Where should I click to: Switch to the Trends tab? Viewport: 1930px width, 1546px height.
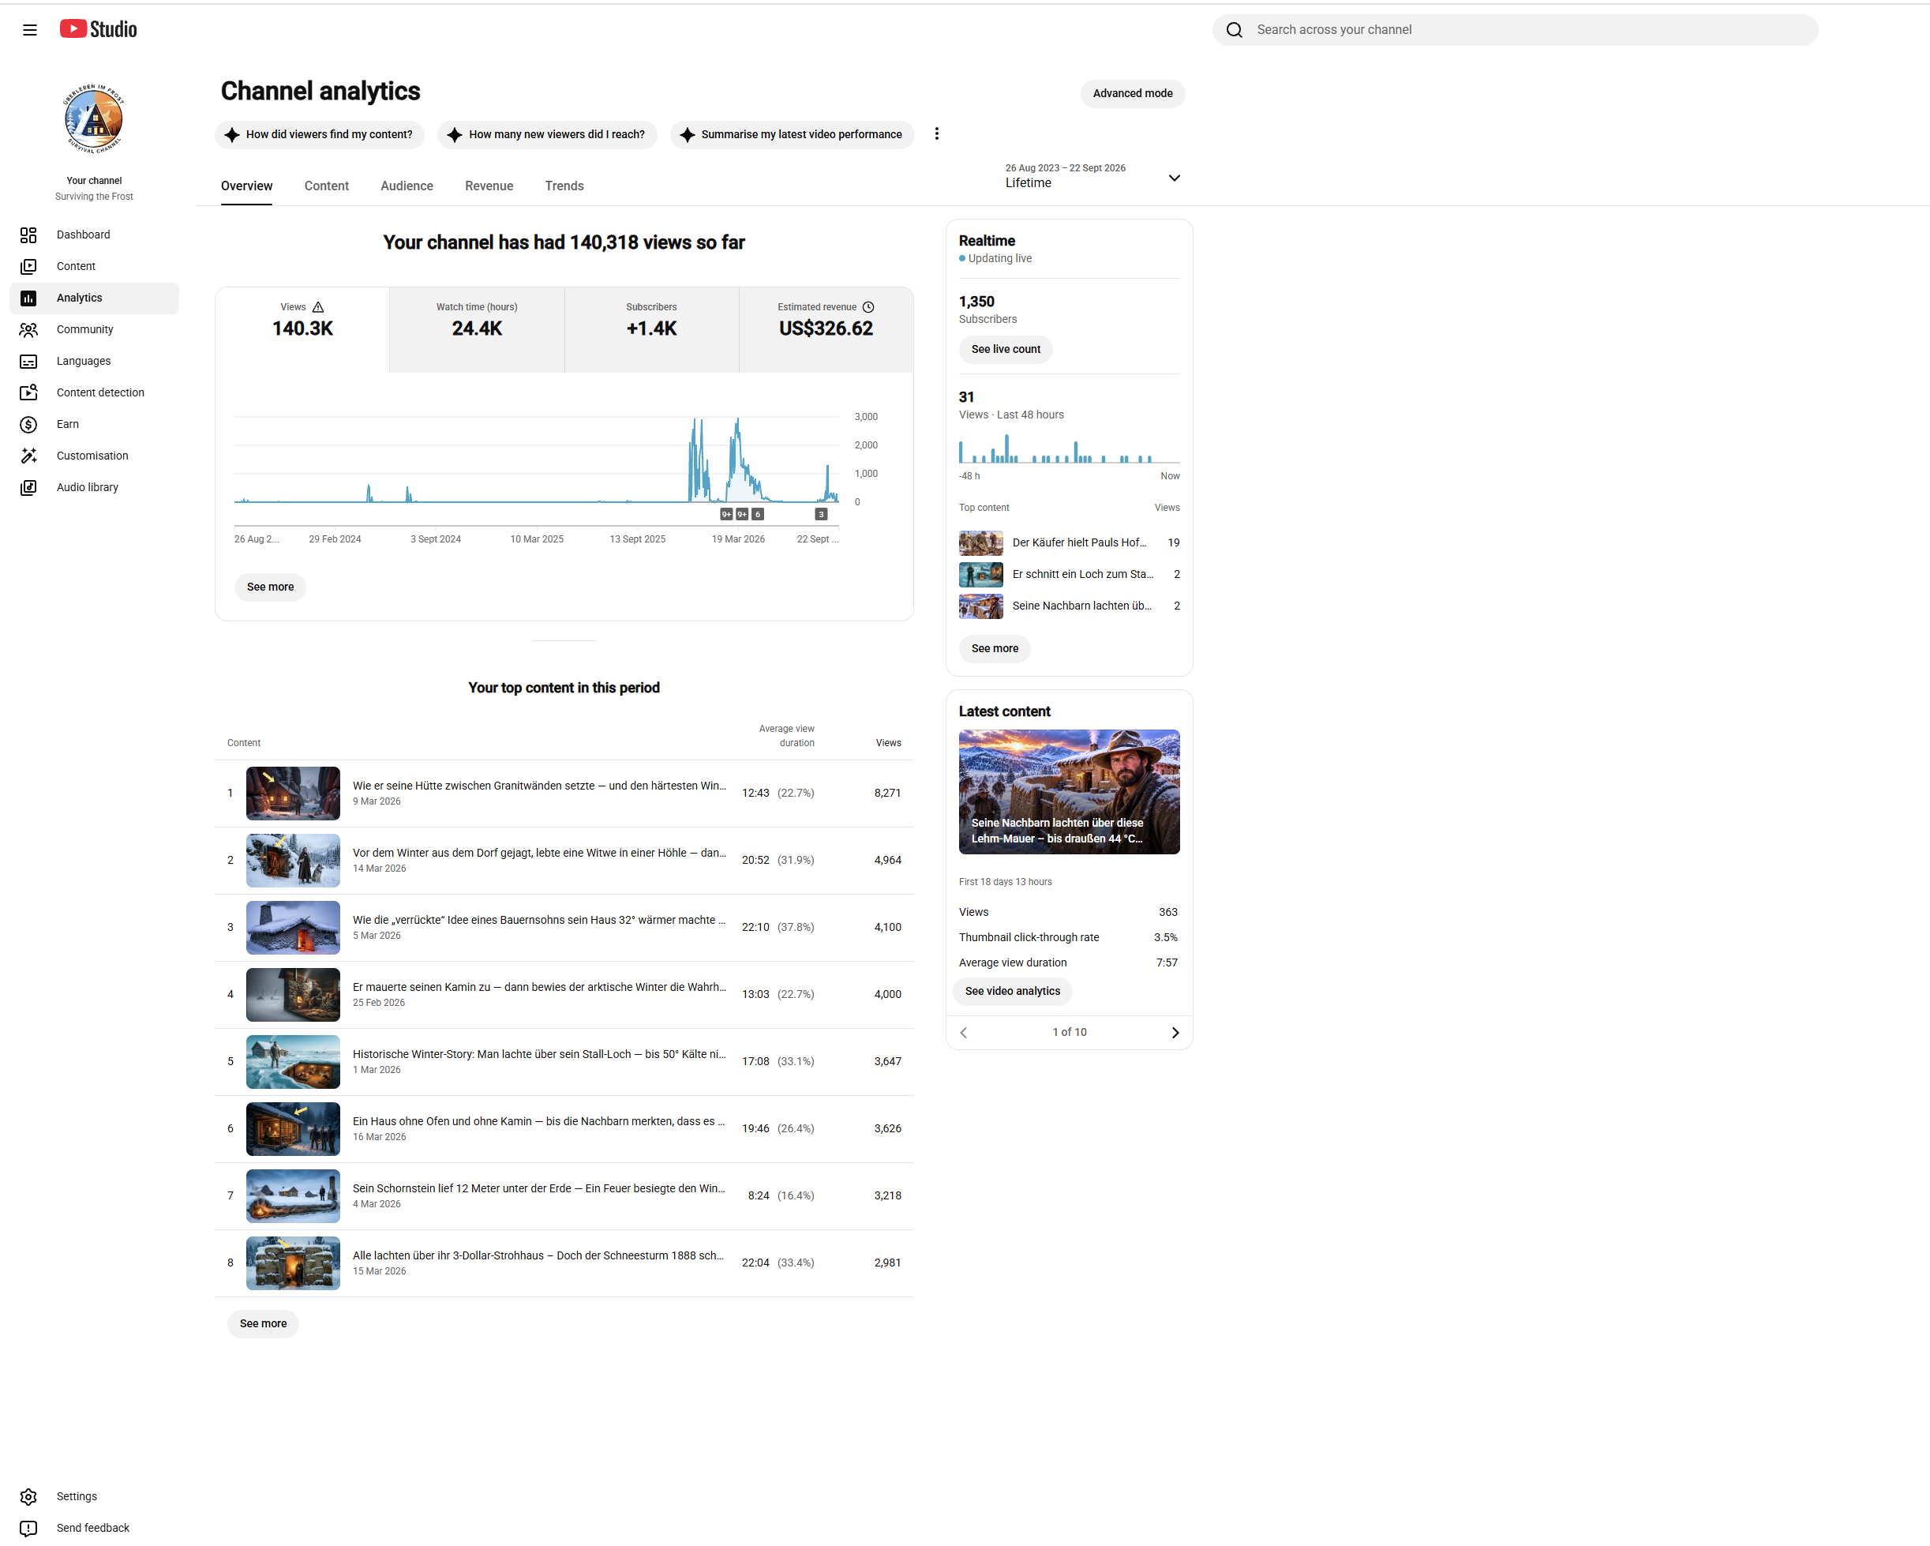564,186
